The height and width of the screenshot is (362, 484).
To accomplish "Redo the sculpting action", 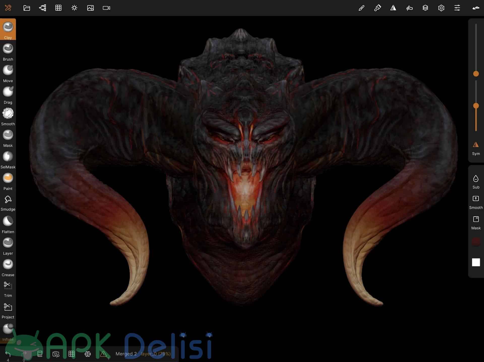I will (x=24, y=354).
